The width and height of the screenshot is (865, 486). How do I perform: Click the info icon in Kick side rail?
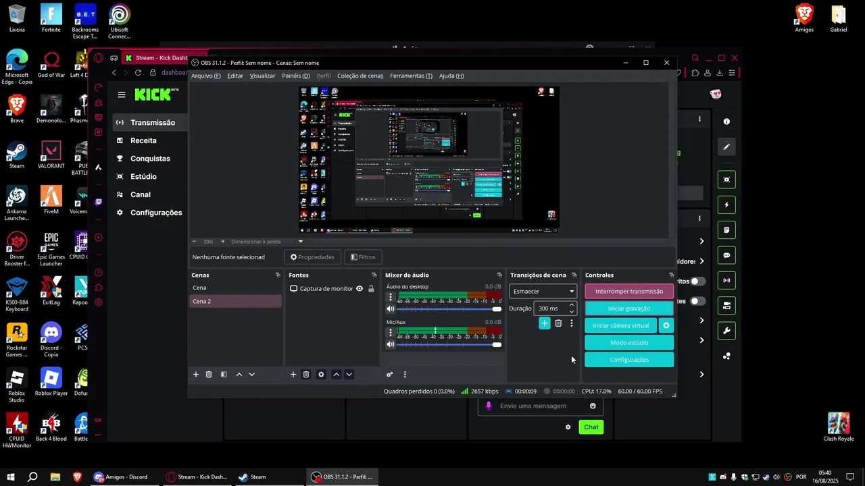726,122
